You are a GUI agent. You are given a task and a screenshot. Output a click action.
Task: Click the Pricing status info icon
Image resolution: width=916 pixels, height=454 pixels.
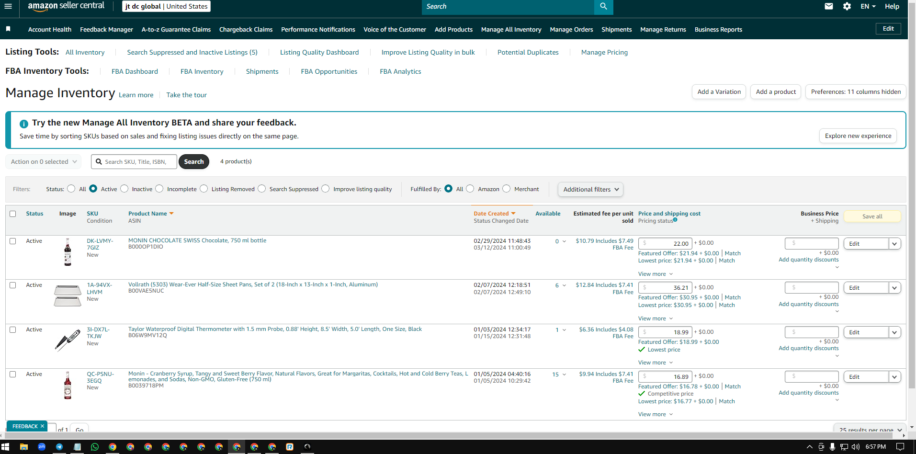(675, 220)
